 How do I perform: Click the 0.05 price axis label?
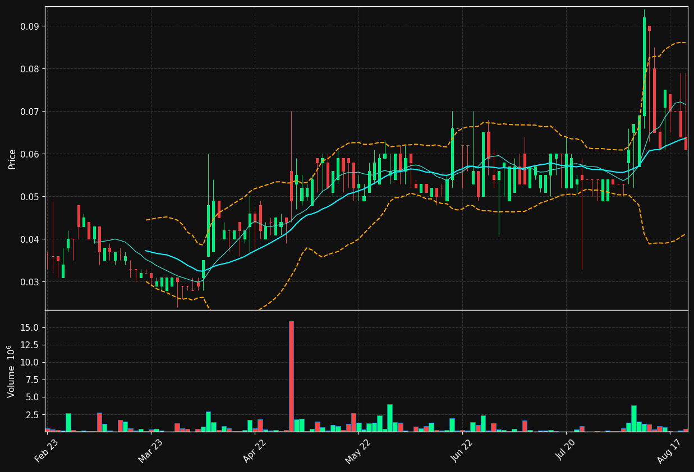coord(30,197)
